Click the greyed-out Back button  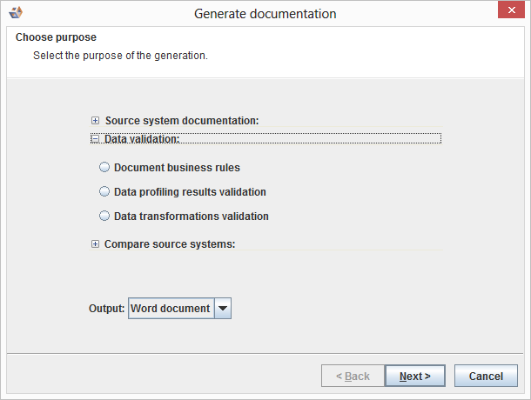351,377
